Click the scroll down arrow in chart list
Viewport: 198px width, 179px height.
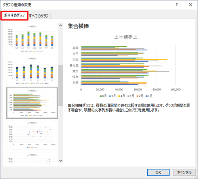click(61, 161)
